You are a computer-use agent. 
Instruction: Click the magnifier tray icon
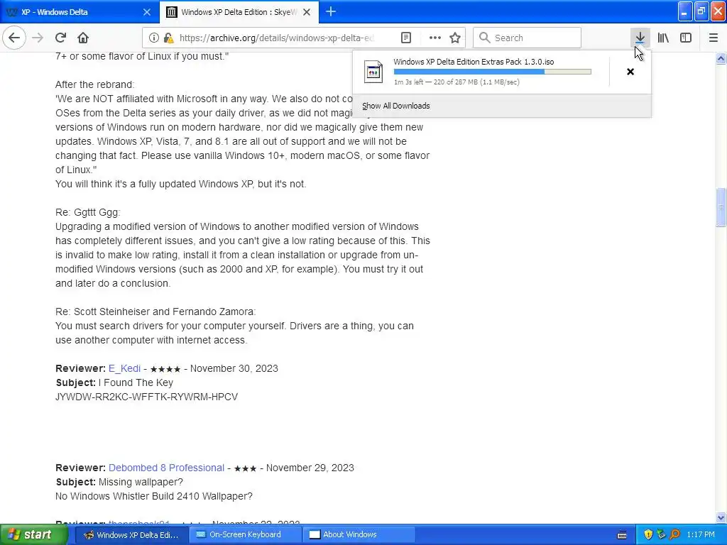pos(674,534)
